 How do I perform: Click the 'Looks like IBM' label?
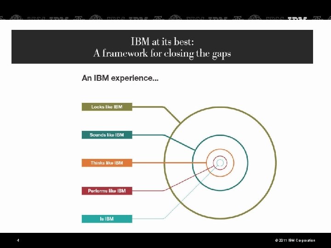pyautogui.click(x=107, y=107)
